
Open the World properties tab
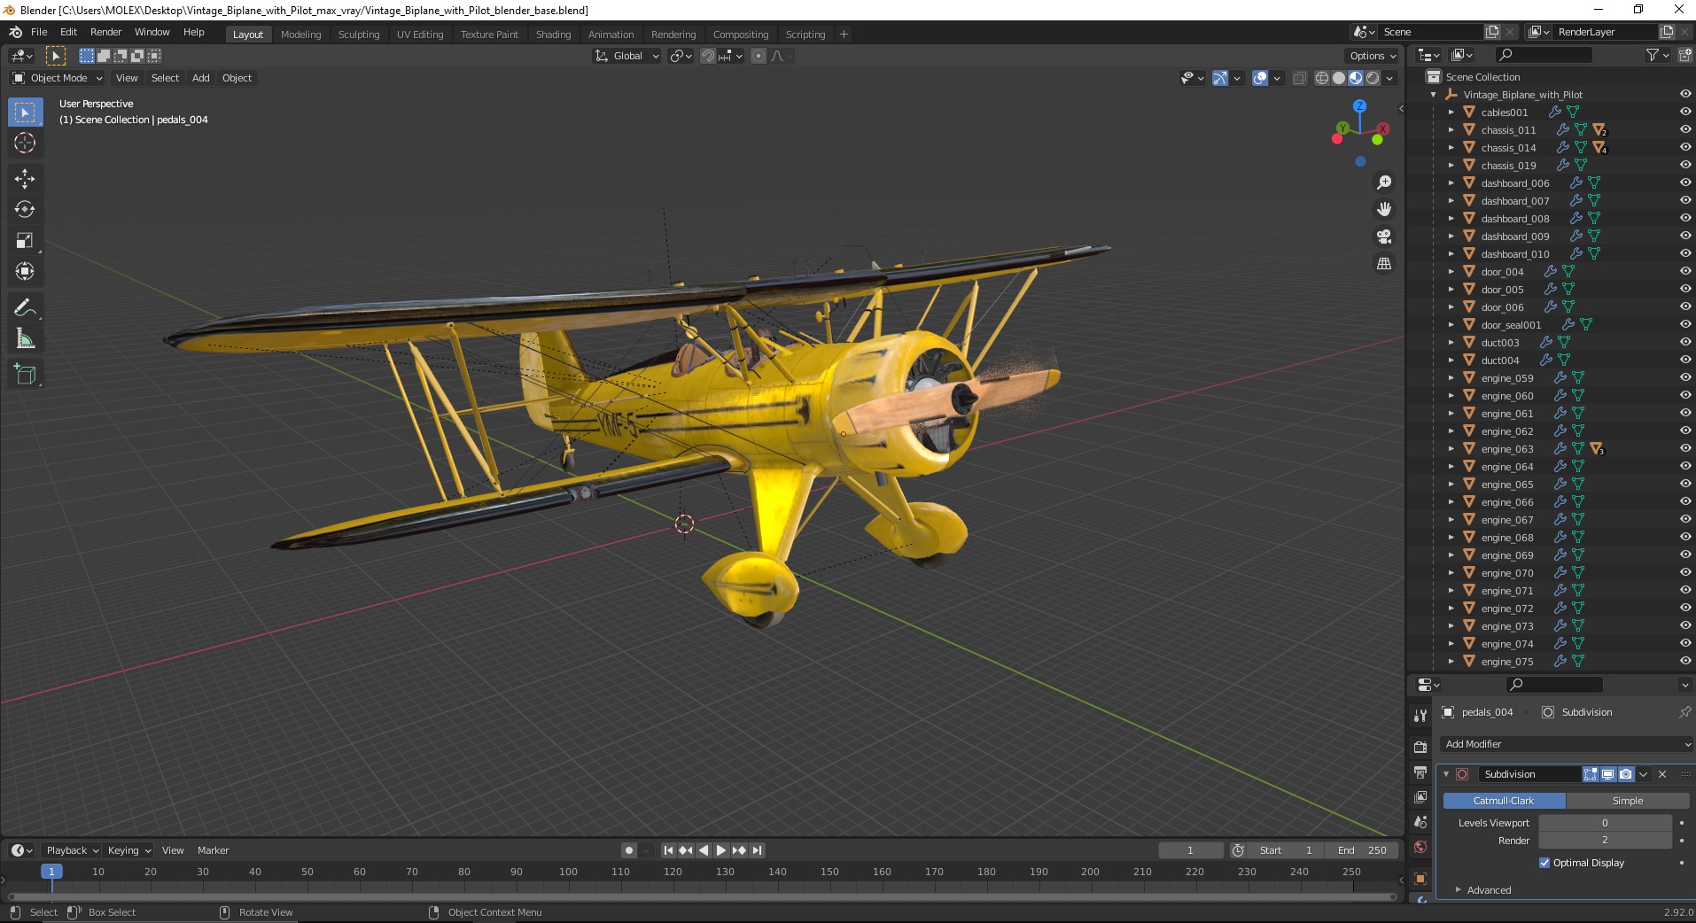[1420, 847]
